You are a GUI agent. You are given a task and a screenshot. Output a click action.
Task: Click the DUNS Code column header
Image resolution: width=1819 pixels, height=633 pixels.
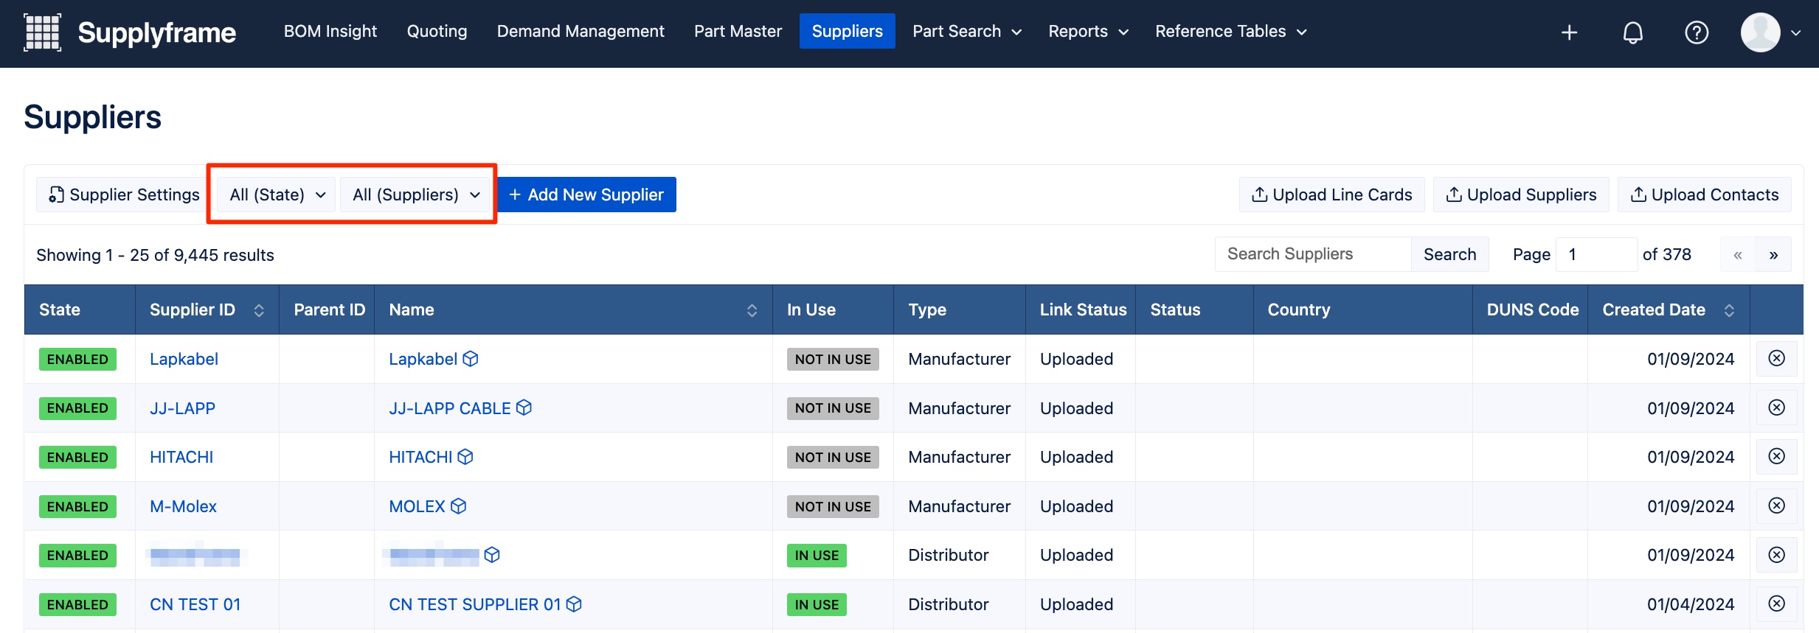point(1532,309)
